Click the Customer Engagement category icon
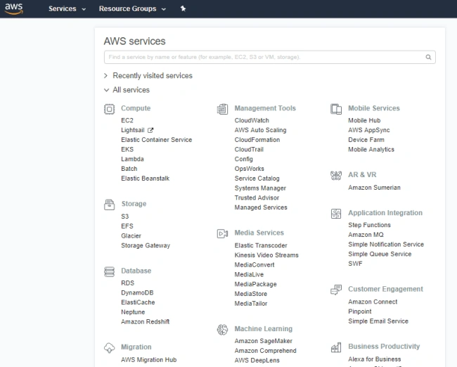This screenshot has width=457, height=367. pyautogui.click(x=336, y=290)
